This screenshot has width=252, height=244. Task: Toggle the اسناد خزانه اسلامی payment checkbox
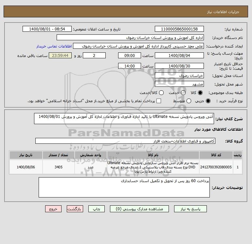click(x=159, y=101)
